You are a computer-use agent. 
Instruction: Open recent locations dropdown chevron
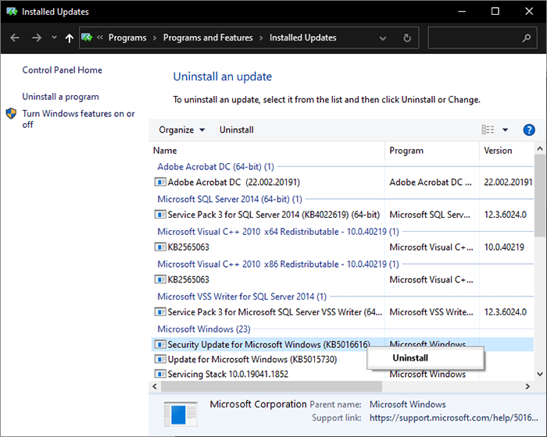(54, 37)
